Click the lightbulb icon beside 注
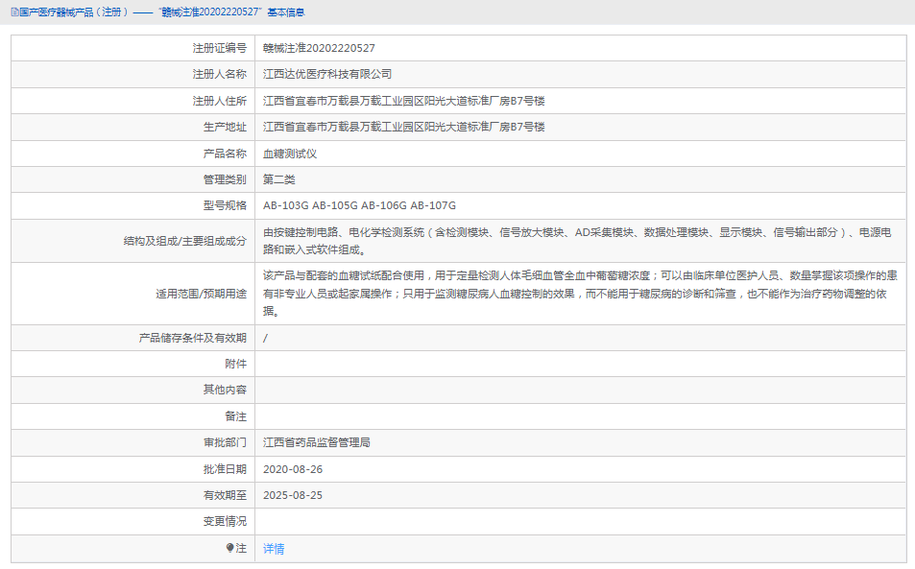The width and height of the screenshot is (915, 569). point(229,548)
